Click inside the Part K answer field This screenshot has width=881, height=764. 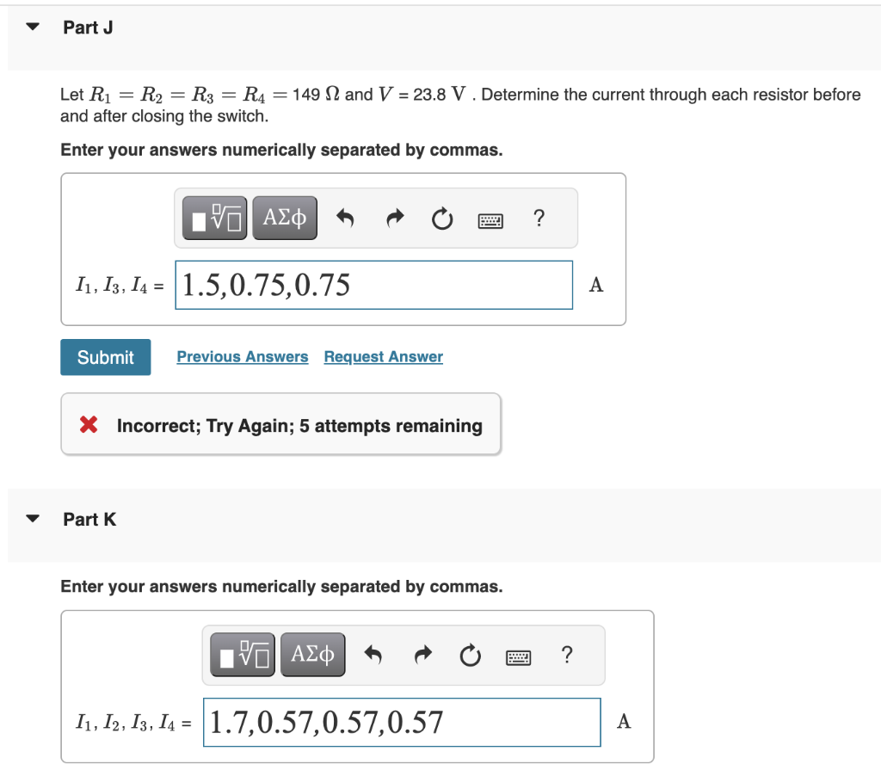point(402,723)
